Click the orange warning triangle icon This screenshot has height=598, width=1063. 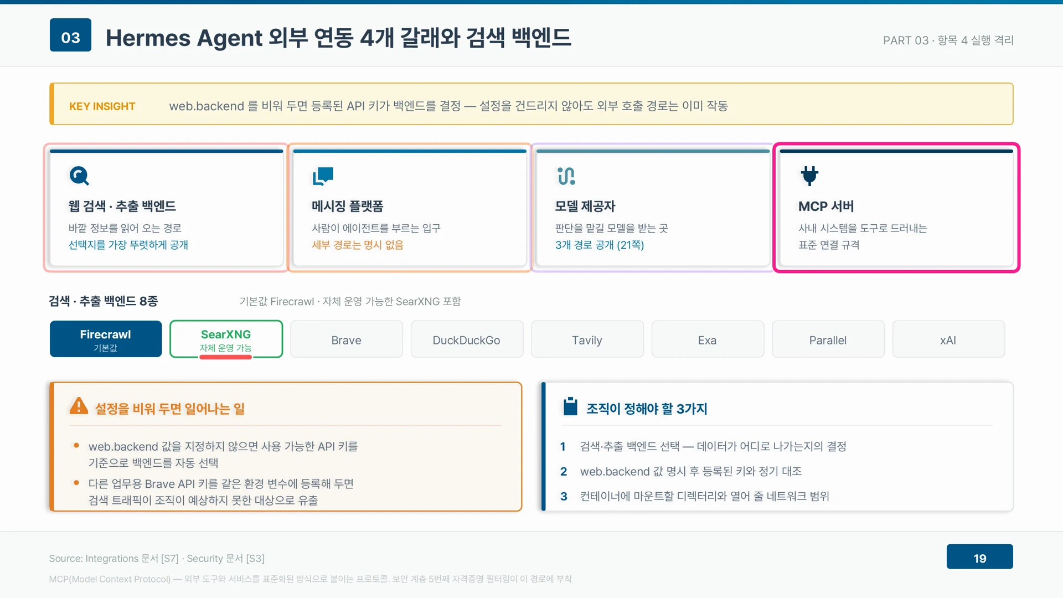(x=79, y=406)
